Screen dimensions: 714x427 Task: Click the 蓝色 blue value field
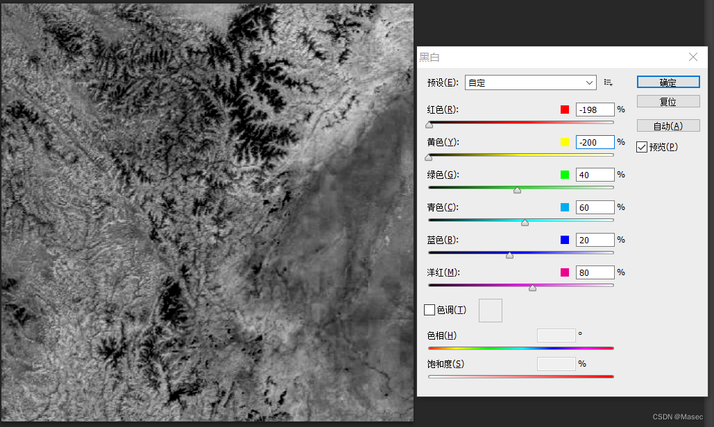coord(595,240)
